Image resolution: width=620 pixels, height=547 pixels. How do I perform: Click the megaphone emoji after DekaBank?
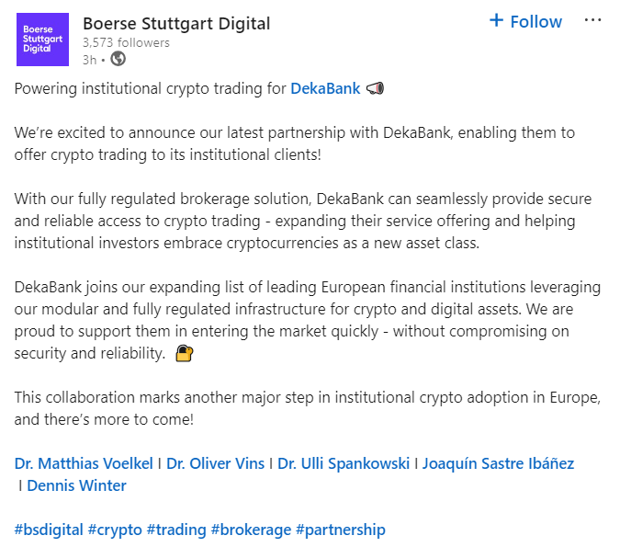375,88
